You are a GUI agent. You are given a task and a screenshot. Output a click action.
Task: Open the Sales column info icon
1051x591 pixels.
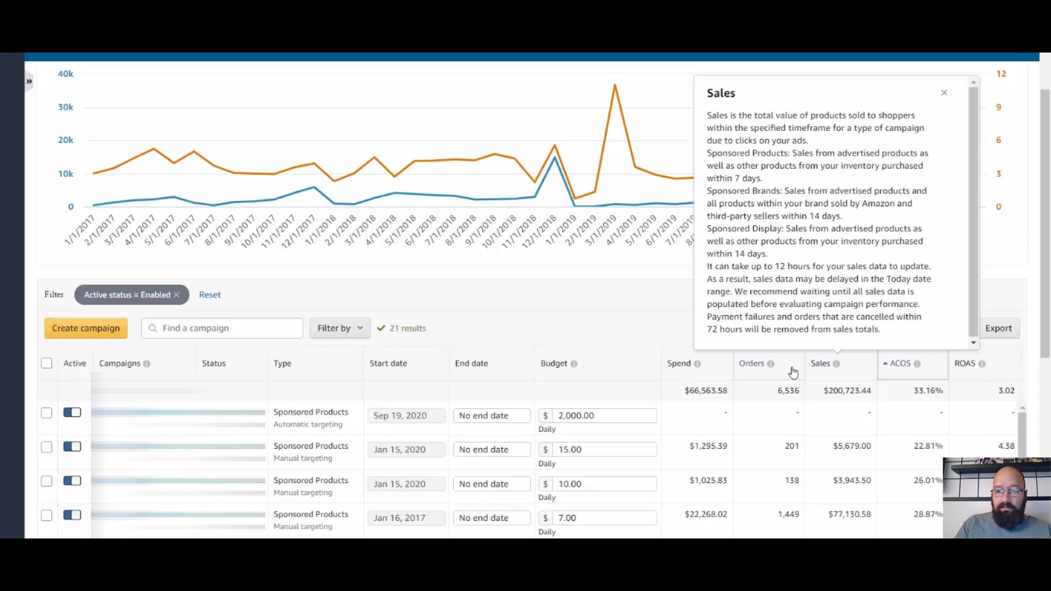836,364
